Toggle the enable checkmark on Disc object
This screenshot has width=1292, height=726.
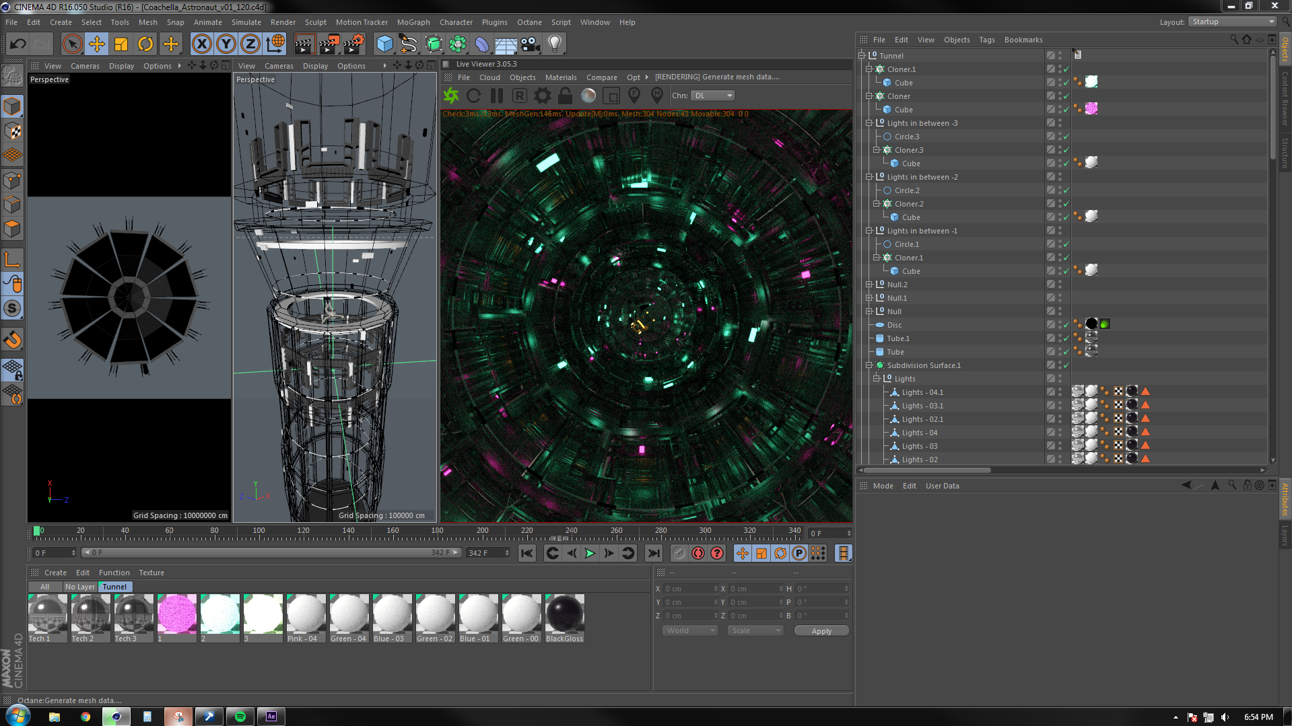[x=1066, y=325]
